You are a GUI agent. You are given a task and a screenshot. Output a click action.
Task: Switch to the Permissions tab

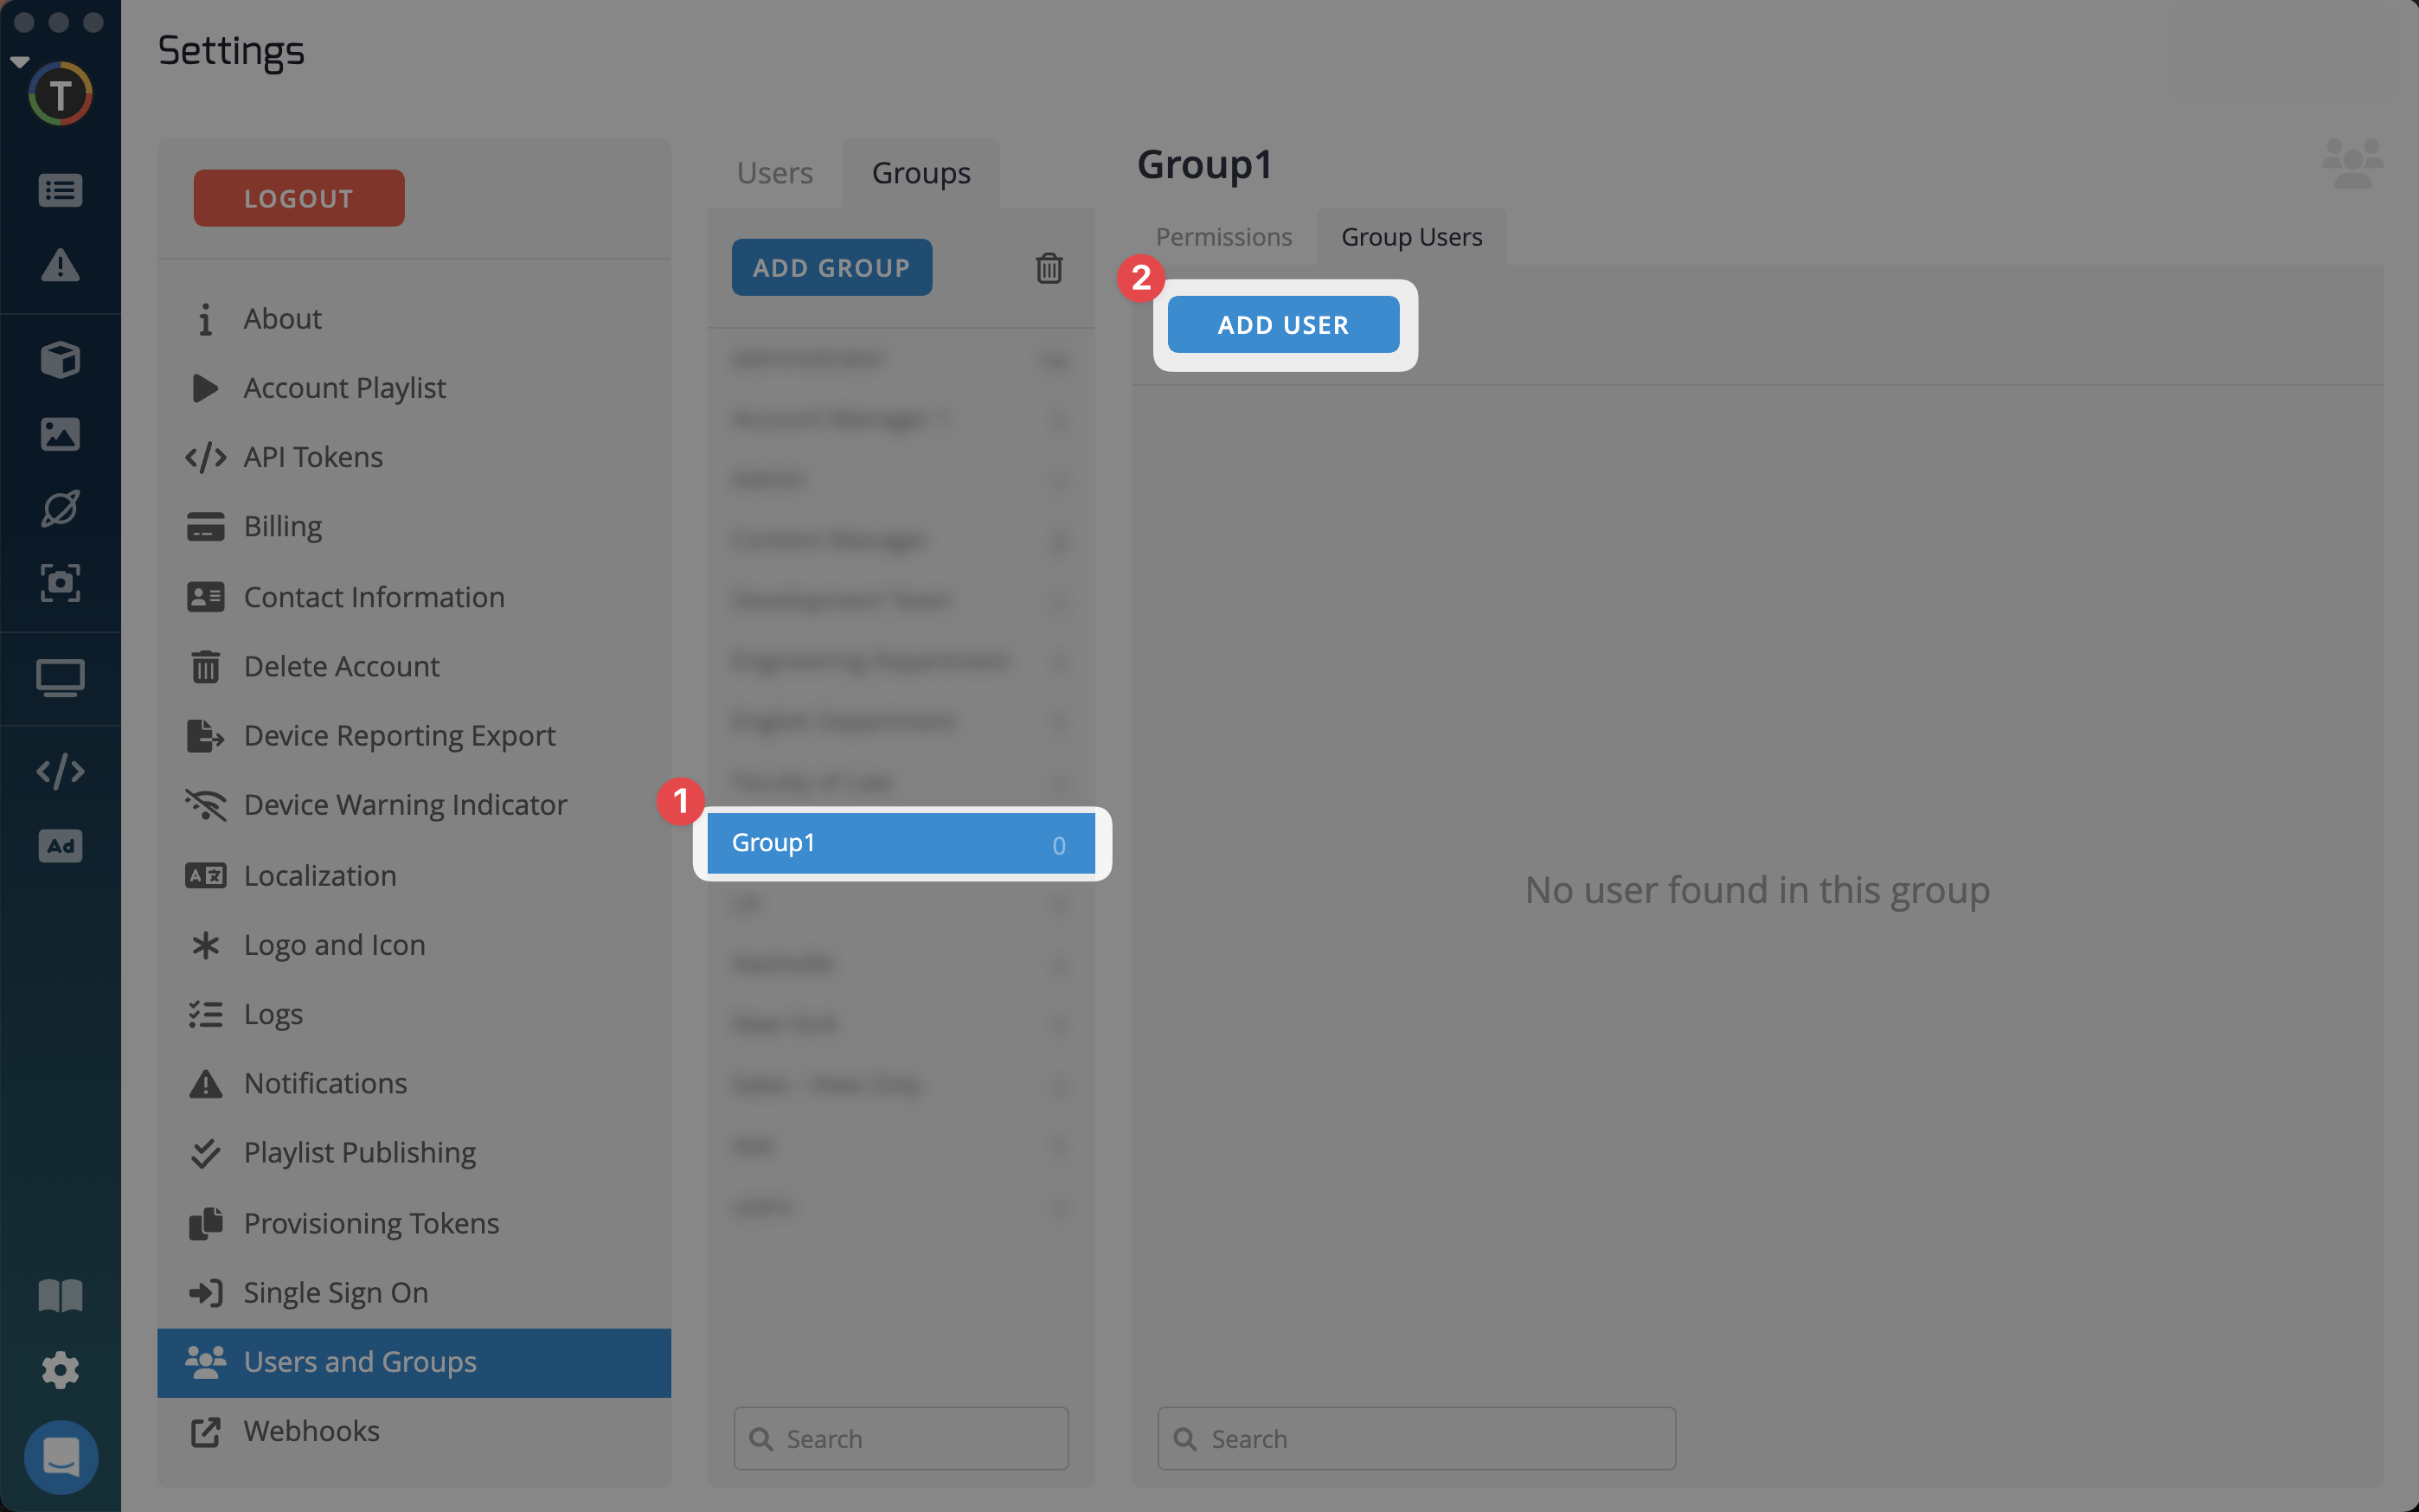[1223, 237]
